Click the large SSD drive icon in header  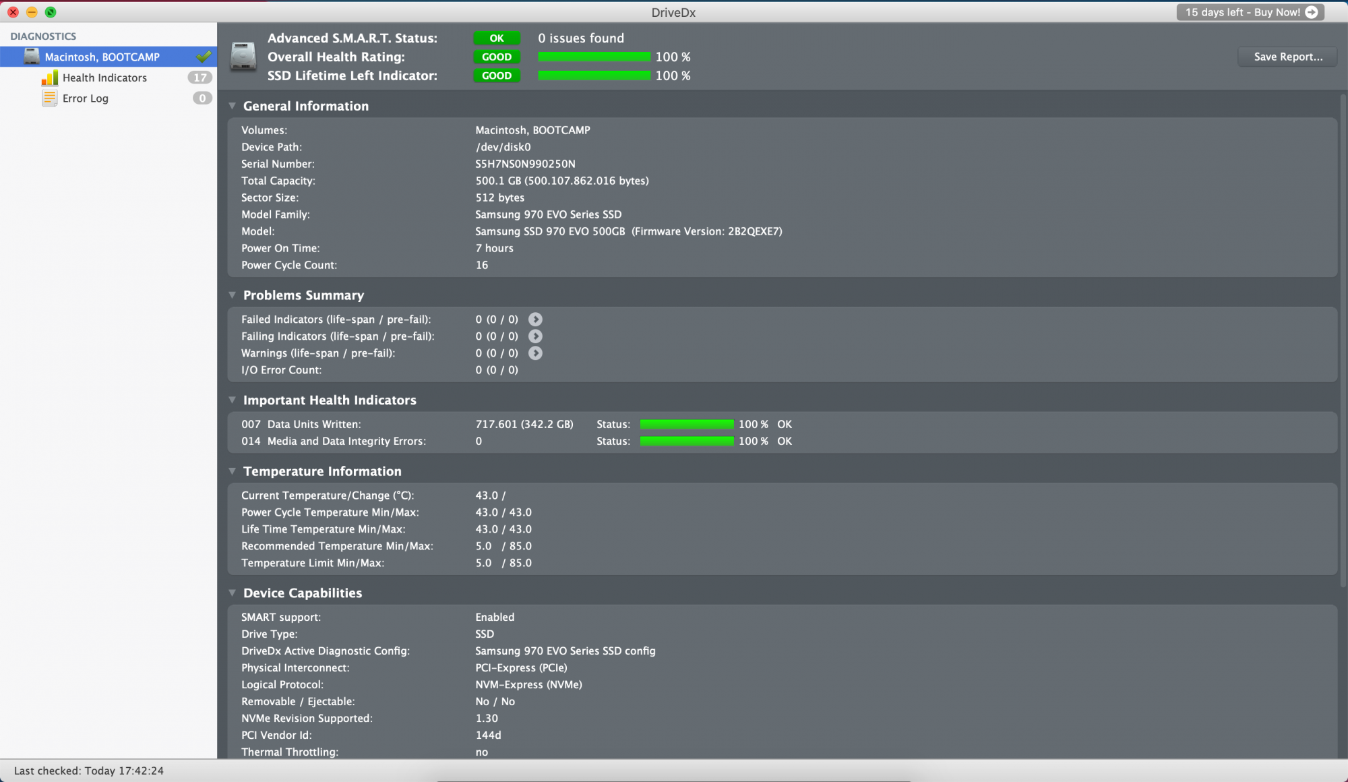(243, 57)
